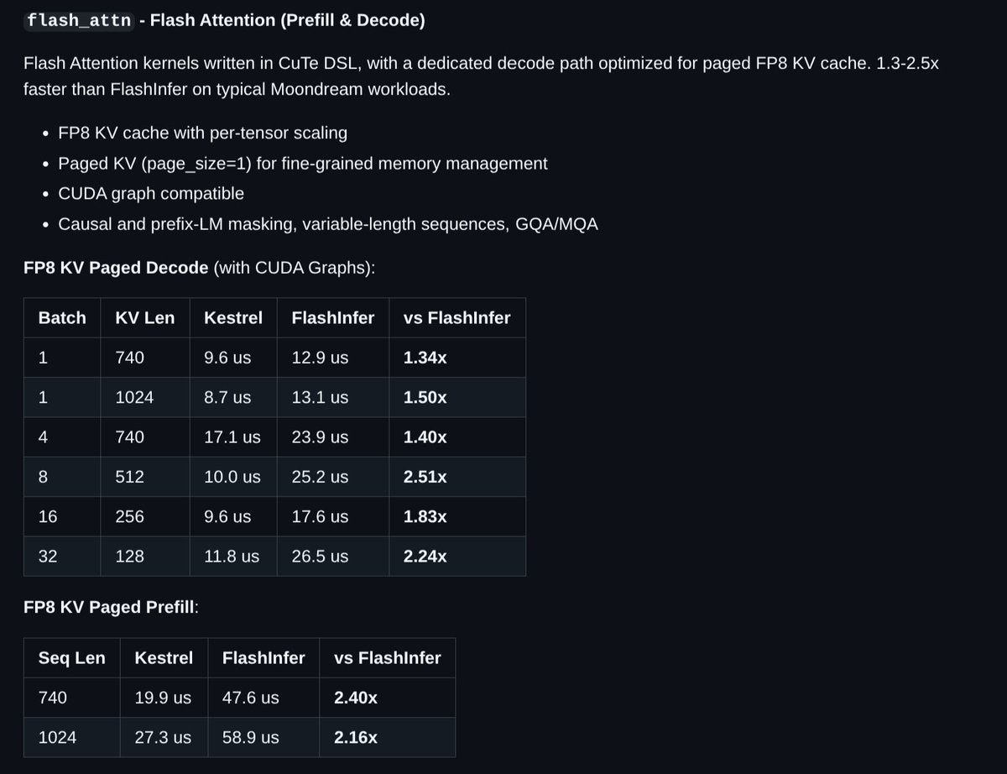Click the CUDA graph compatible bullet

151,194
